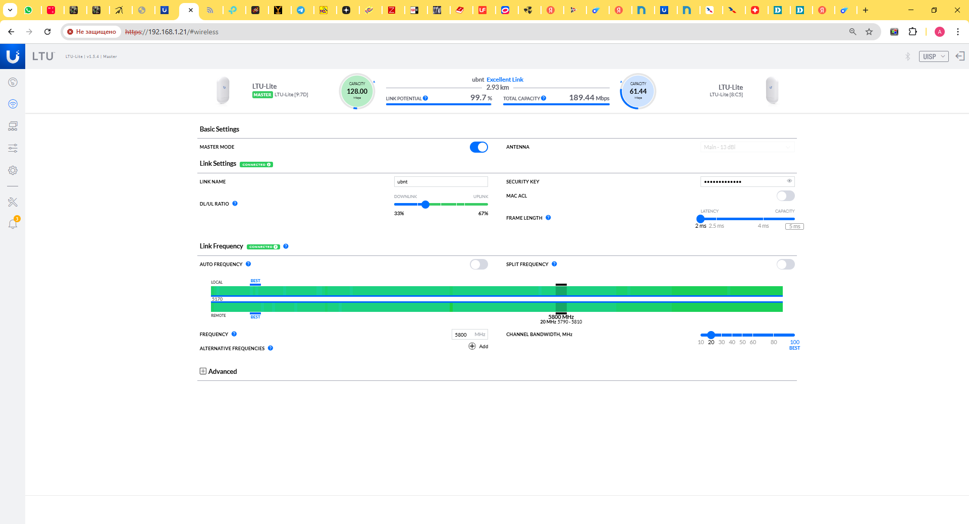The image size is (969, 524).
Task: Click the Telegram browser tab
Action: (x=301, y=10)
